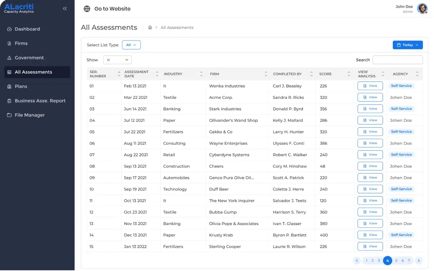Screen dimensions: 434x271
Task: Click the Government icon in sidebar
Action: point(9,58)
